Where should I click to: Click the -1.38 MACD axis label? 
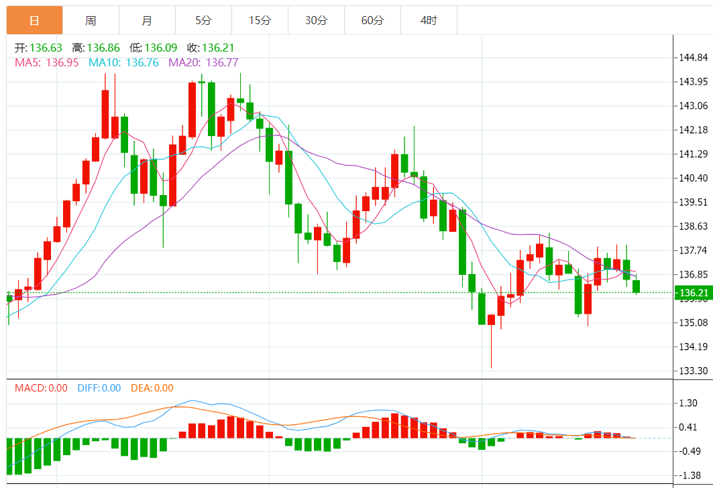click(690, 475)
